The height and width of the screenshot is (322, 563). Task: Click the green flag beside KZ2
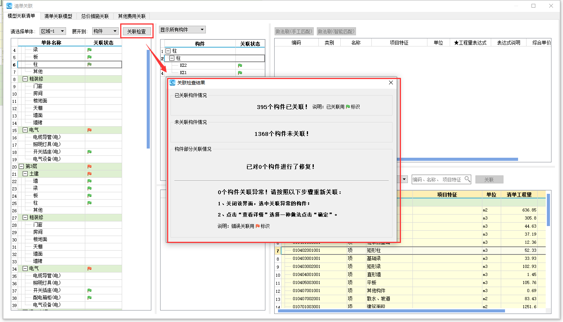pyautogui.click(x=240, y=66)
